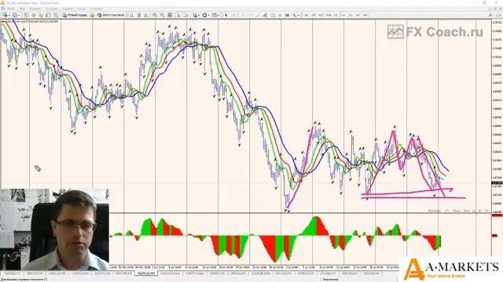Switch chart to D1 timeframe
Screen dimensions: 503x282
point(351,15)
